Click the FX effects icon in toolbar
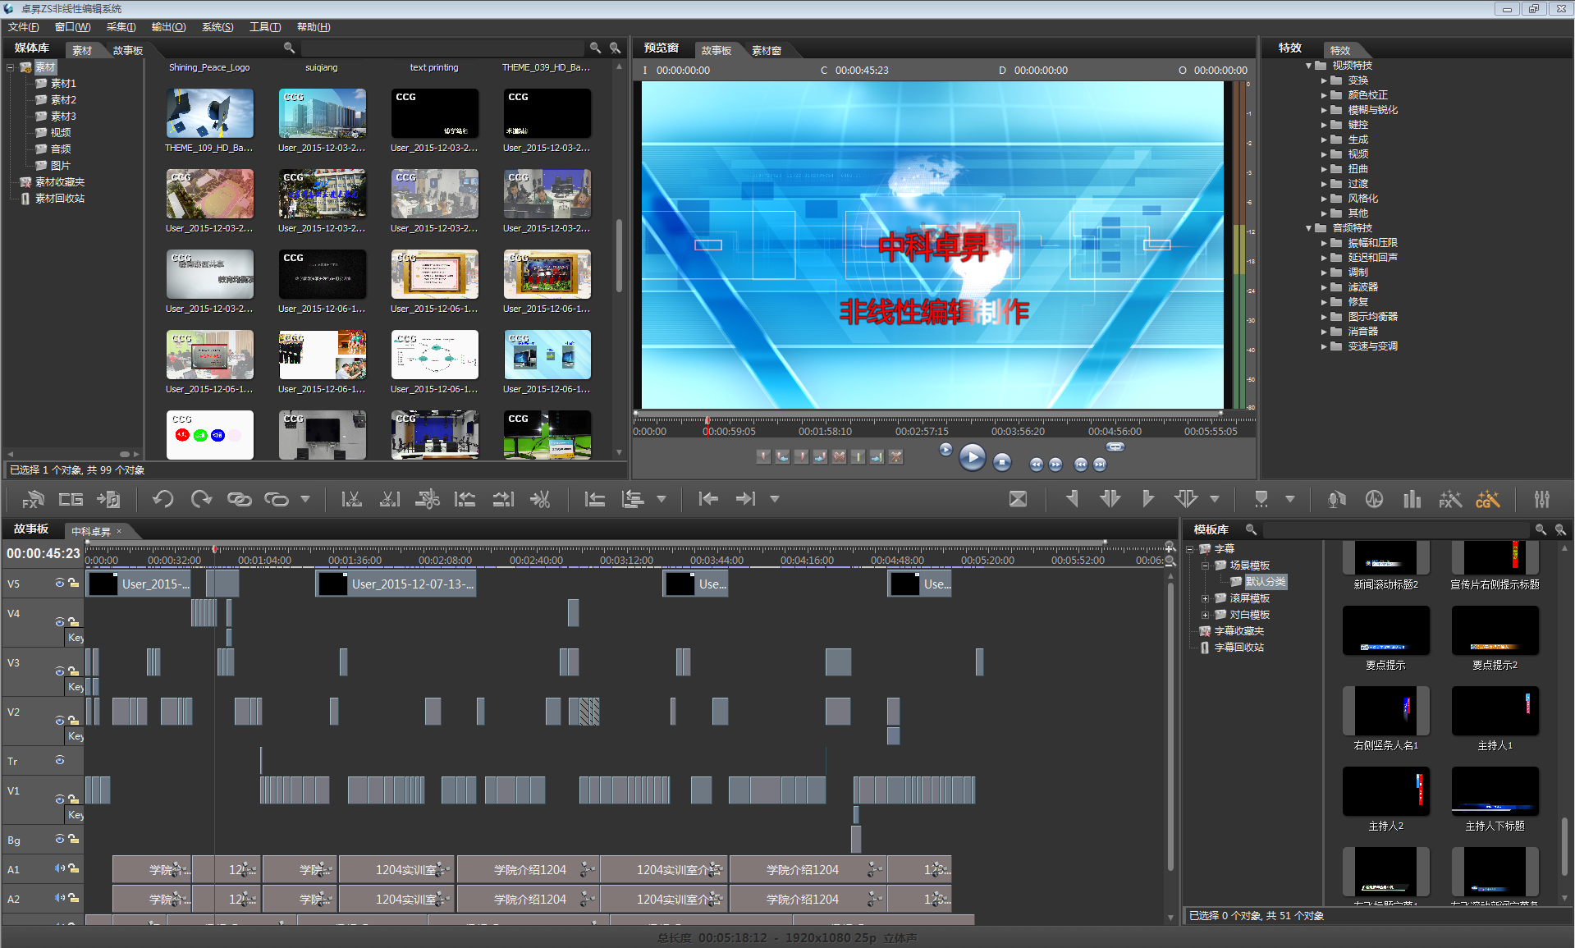1575x948 pixels. (x=33, y=499)
